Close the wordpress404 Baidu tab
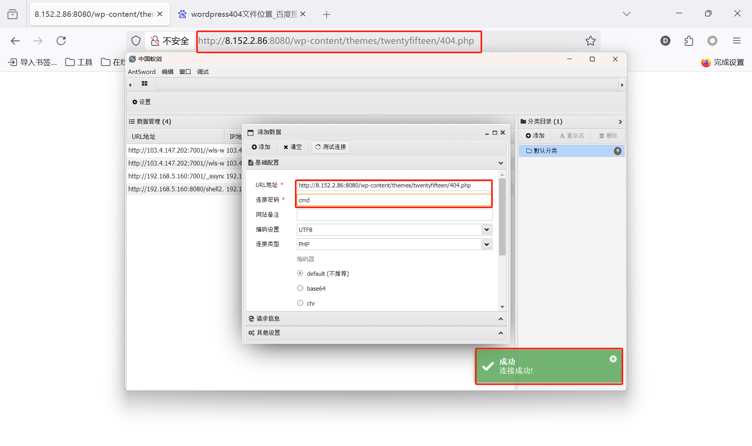 click(x=303, y=14)
